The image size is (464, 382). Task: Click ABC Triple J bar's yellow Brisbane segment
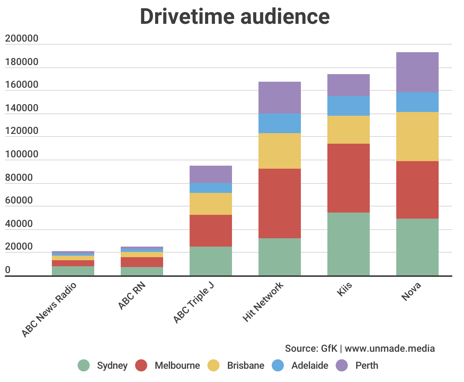coord(211,204)
